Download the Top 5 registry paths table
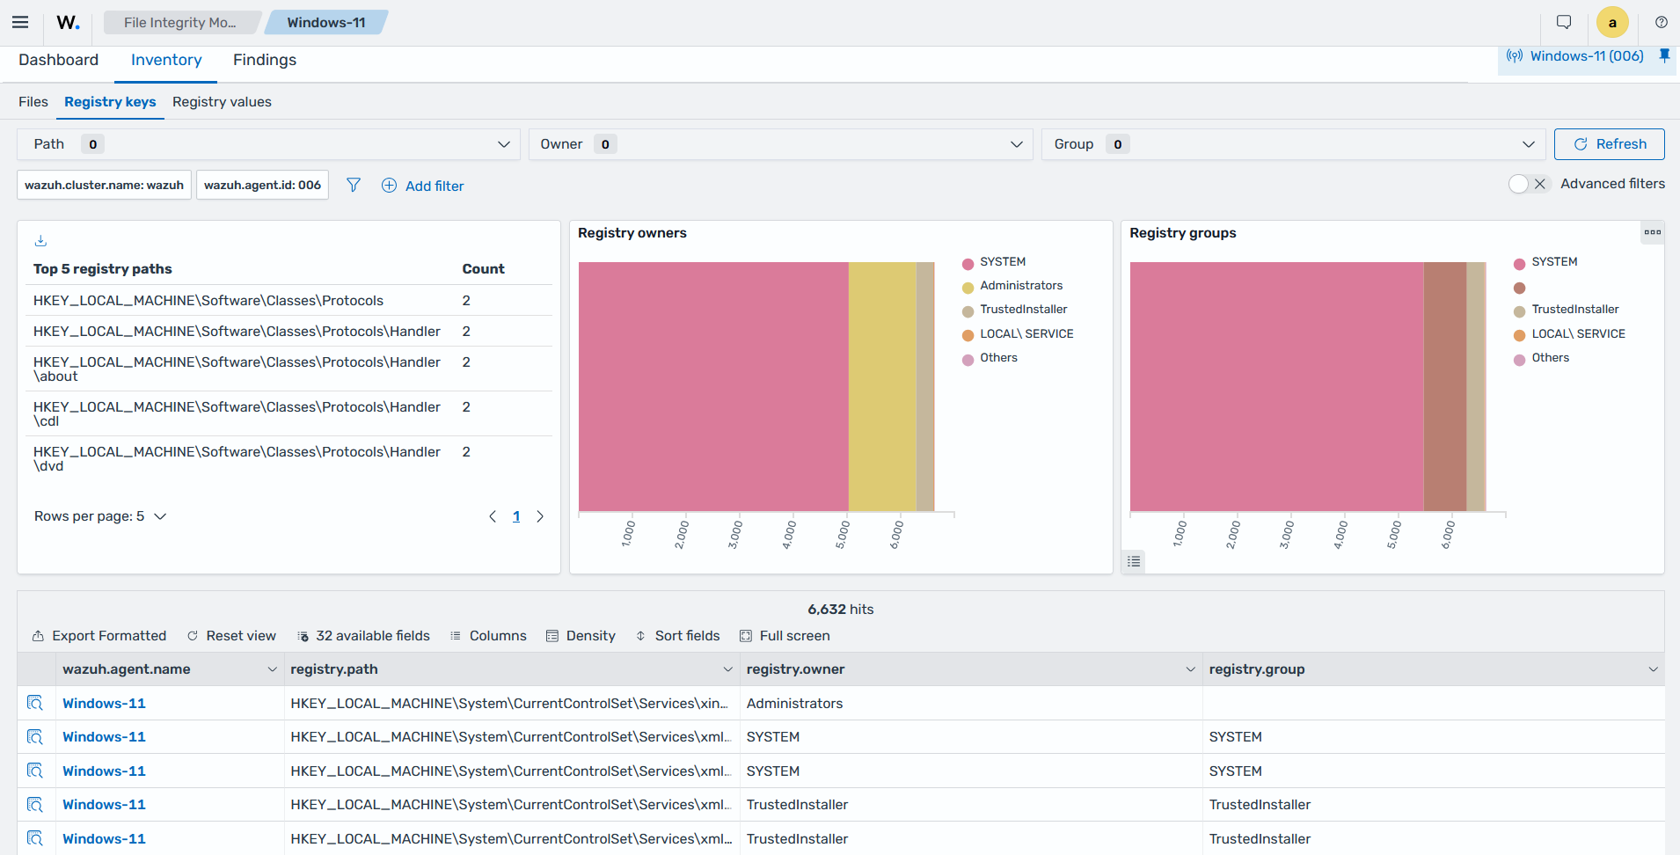This screenshot has width=1680, height=855. tap(40, 240)
